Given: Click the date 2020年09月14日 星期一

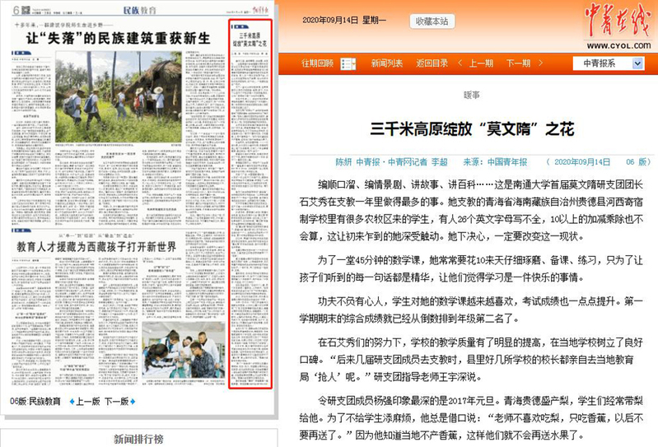Looking at the screenshot, I should point(343,20).
